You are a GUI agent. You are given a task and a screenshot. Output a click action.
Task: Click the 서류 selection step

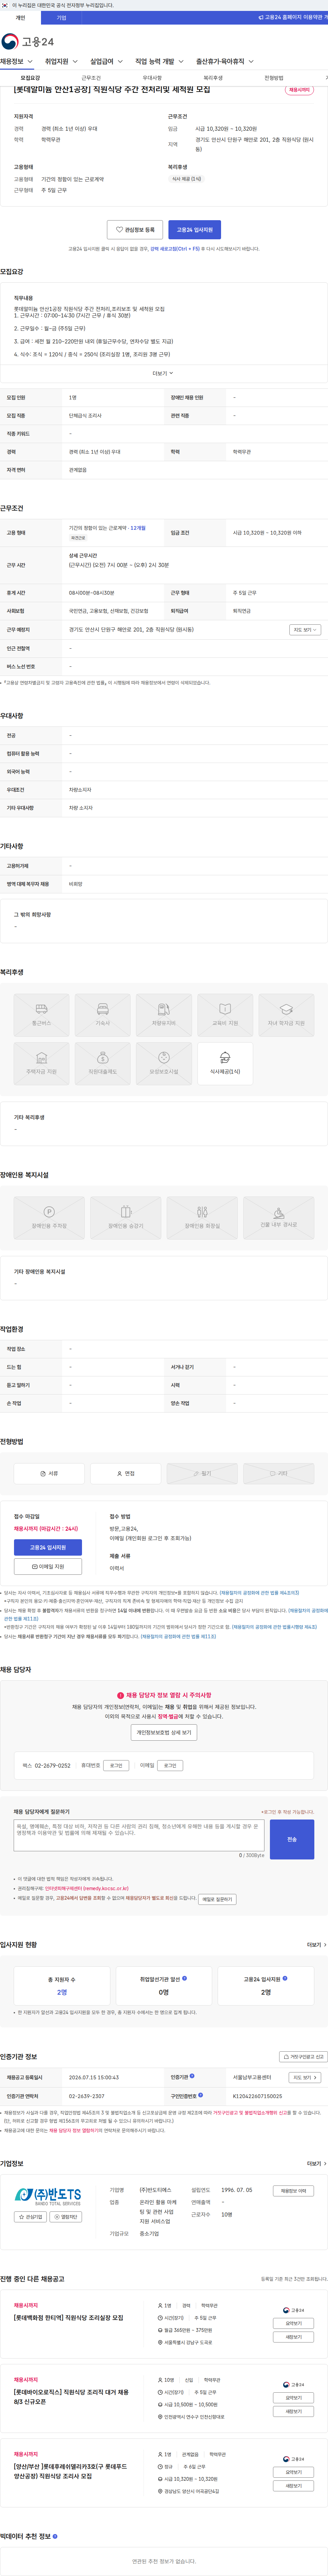(49, 1473)
